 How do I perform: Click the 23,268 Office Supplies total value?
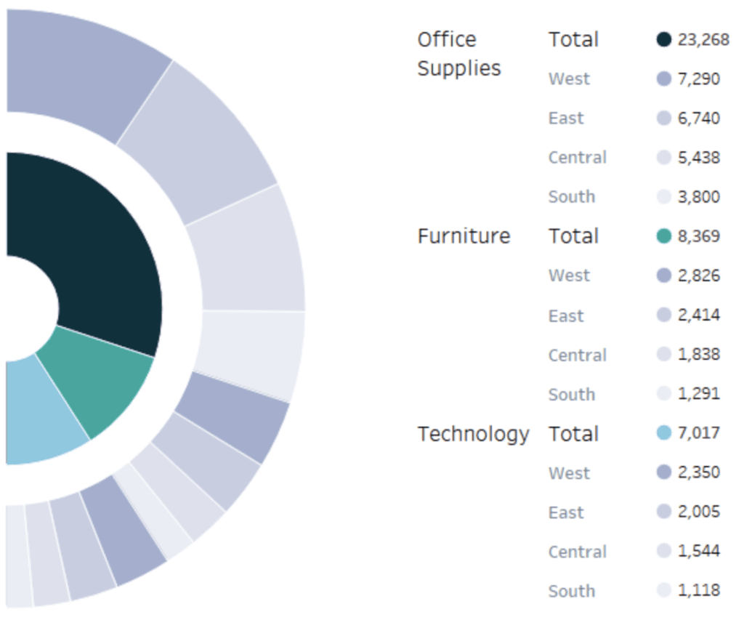click(x=703, y=39)
